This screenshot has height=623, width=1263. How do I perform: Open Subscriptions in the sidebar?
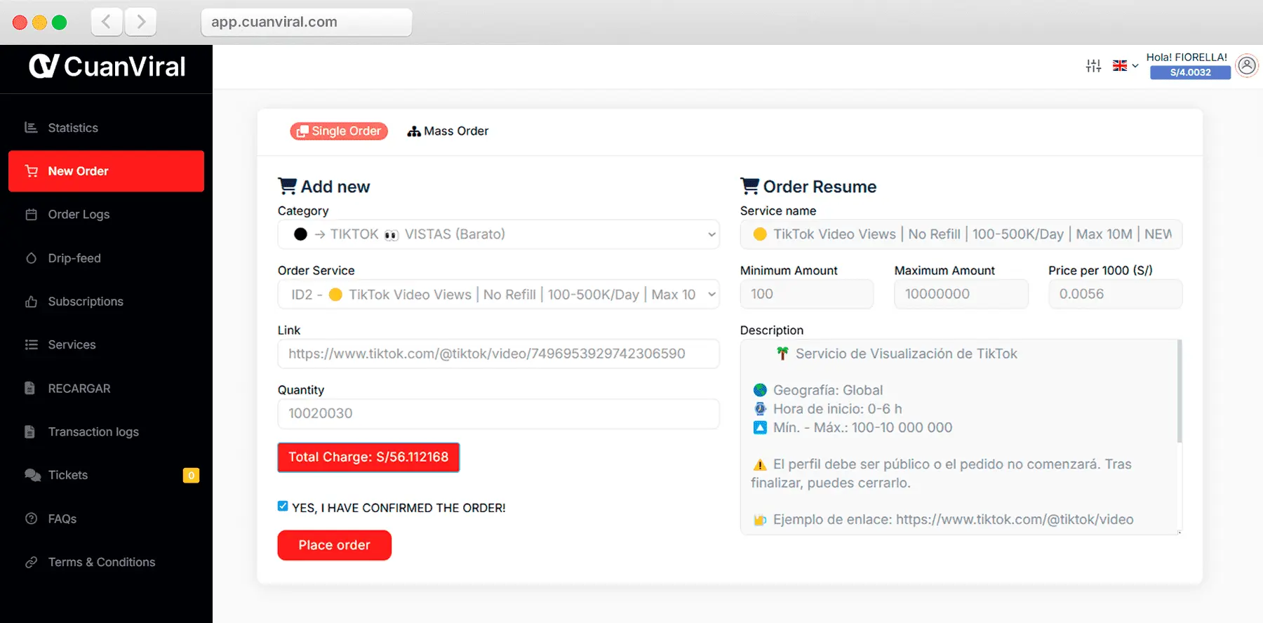coord(106,302)
